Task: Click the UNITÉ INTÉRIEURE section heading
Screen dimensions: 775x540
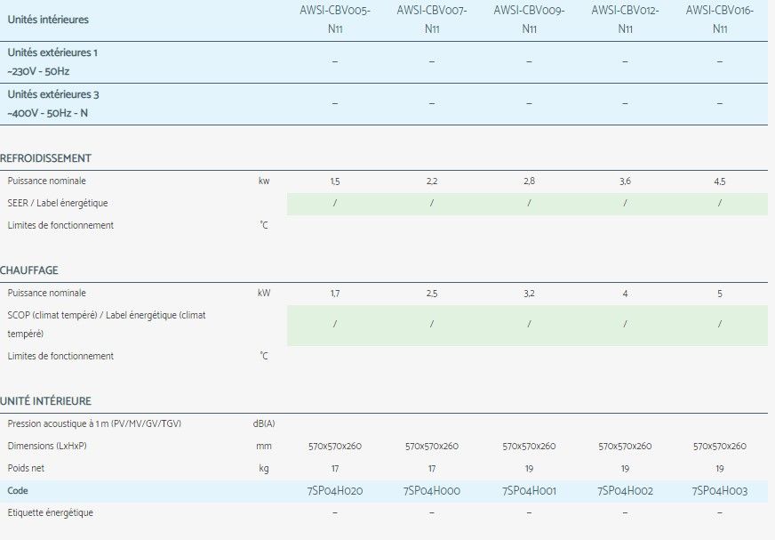Action: 45,401
